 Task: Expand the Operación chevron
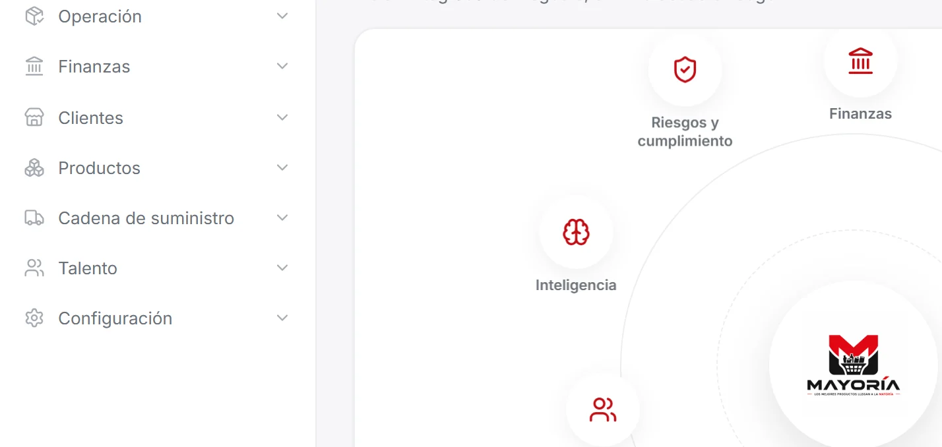pos(282,16)
